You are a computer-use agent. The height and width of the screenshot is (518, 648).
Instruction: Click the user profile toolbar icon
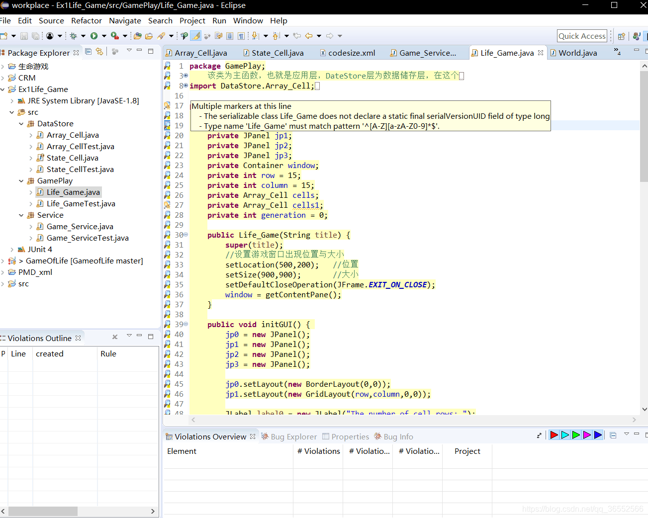click(50, 36)
